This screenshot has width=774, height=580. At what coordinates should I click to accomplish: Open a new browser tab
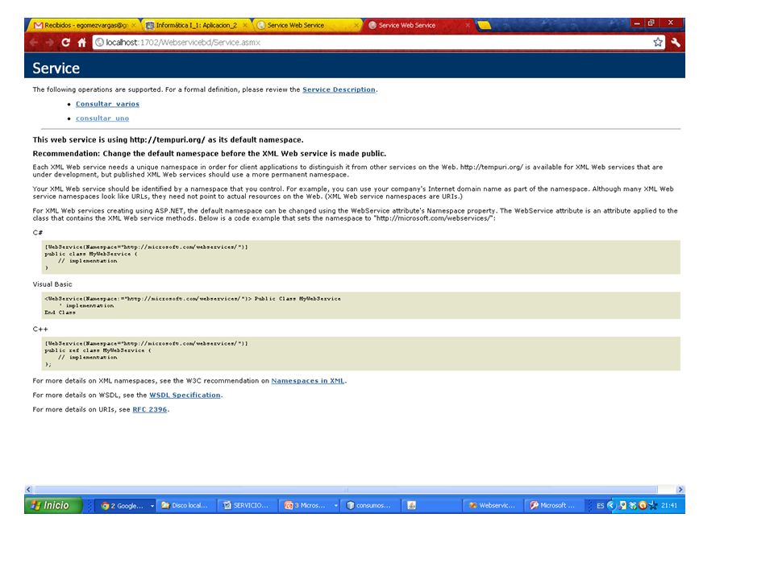coord(485,25)
